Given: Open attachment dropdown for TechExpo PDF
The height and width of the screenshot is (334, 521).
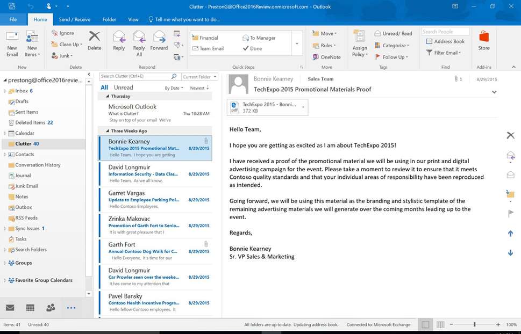Looking at the screenshot, I should point(303,107).
